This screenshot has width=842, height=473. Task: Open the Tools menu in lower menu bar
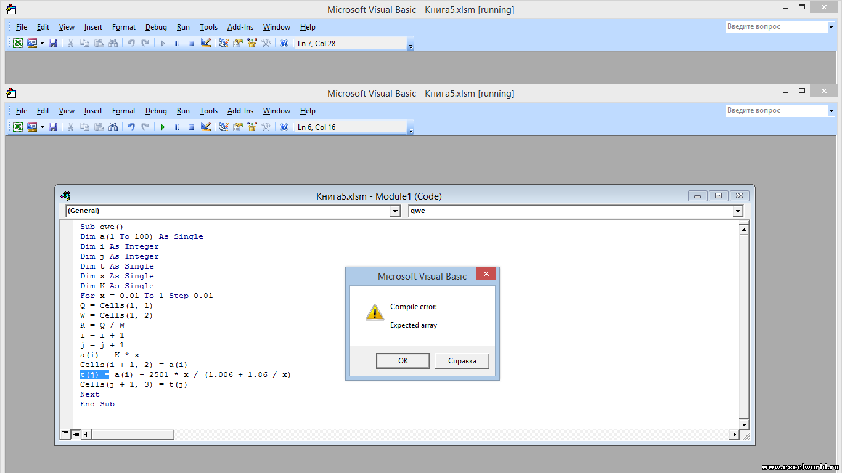click(x=208, y=111)
